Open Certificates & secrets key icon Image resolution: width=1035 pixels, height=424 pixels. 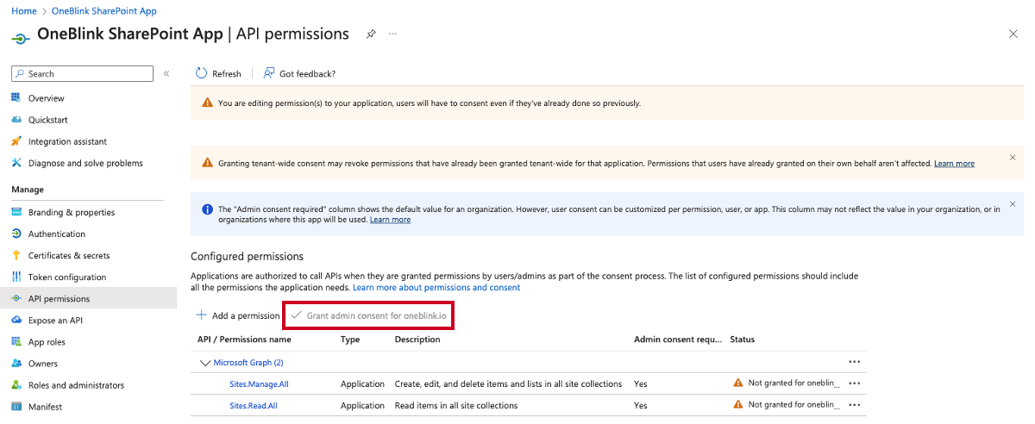coord(16,255)
